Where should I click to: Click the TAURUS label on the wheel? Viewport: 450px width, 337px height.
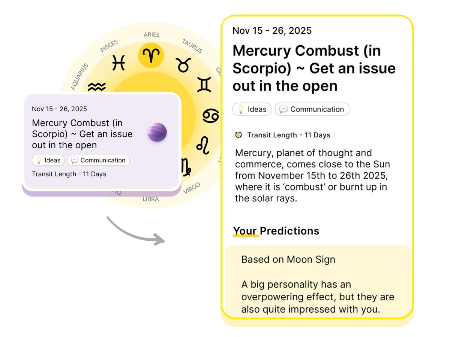click(x=192, y=46)
